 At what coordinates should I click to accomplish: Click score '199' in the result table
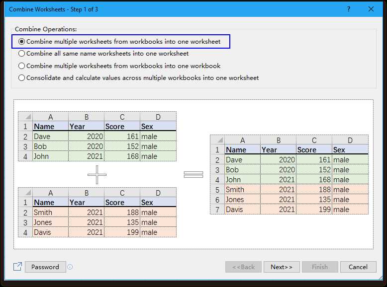click(314, 210)
